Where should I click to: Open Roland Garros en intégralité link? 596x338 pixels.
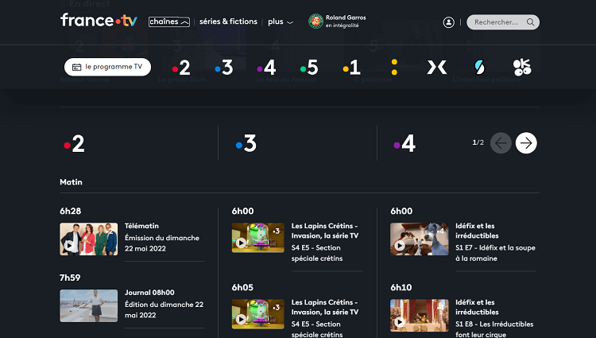tap(337, 21)
